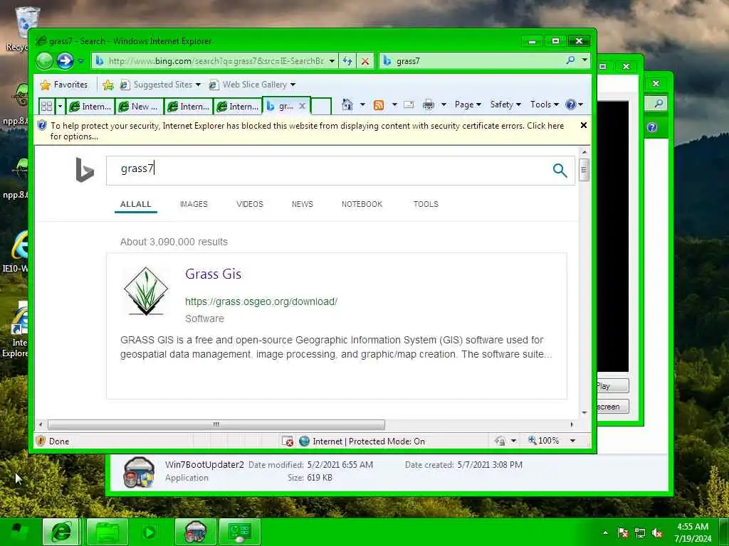
Task: Click the popup blocker status bar icon
Action: (288, 441)
